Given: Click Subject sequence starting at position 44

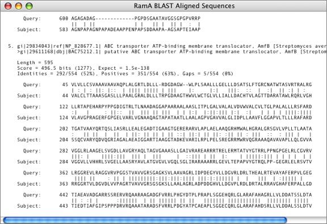Looking at the screenshot, I should [x=191, y=96].
